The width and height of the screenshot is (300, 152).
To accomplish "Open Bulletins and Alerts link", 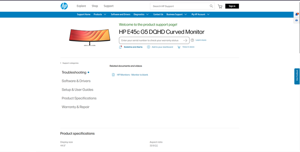I will pyautogui.click(x=133, y=47).
